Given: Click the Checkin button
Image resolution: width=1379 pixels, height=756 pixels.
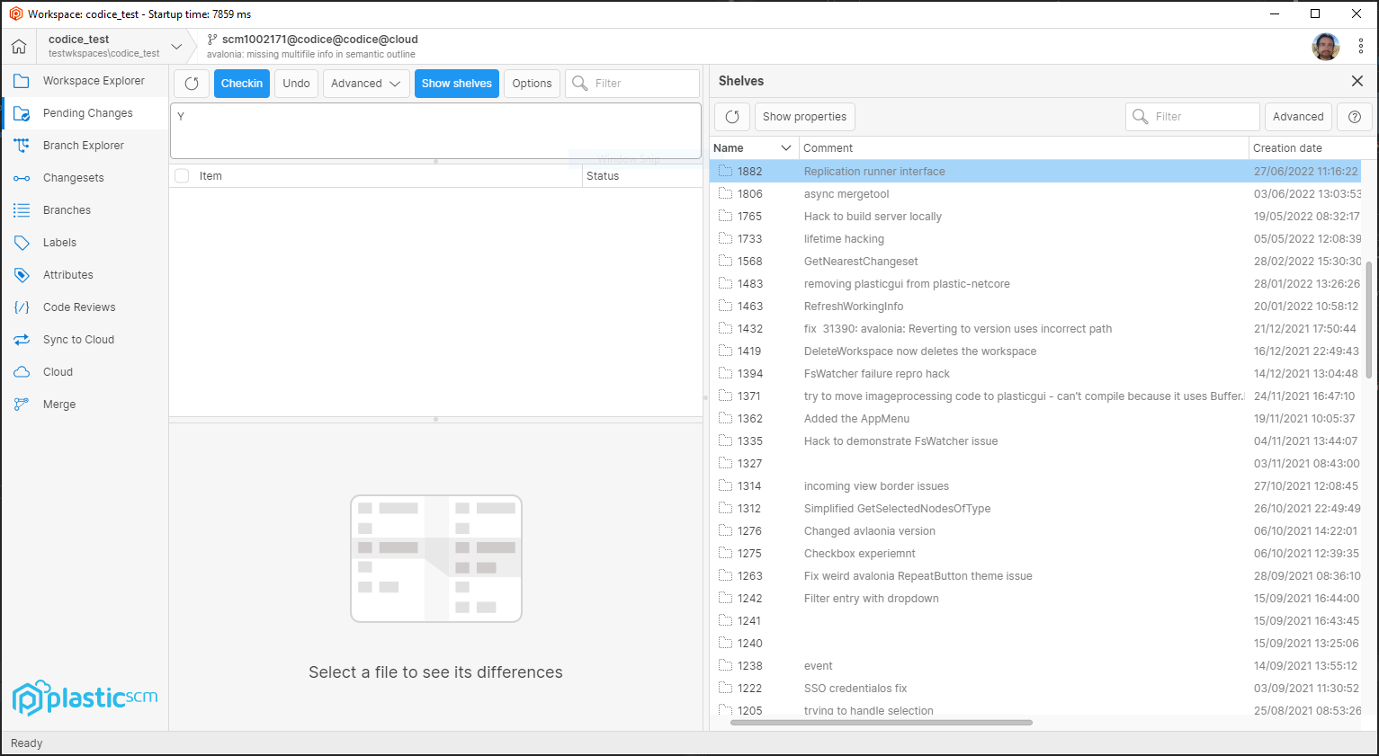Looking at the screenshot, I should click(x=241, y=83).
